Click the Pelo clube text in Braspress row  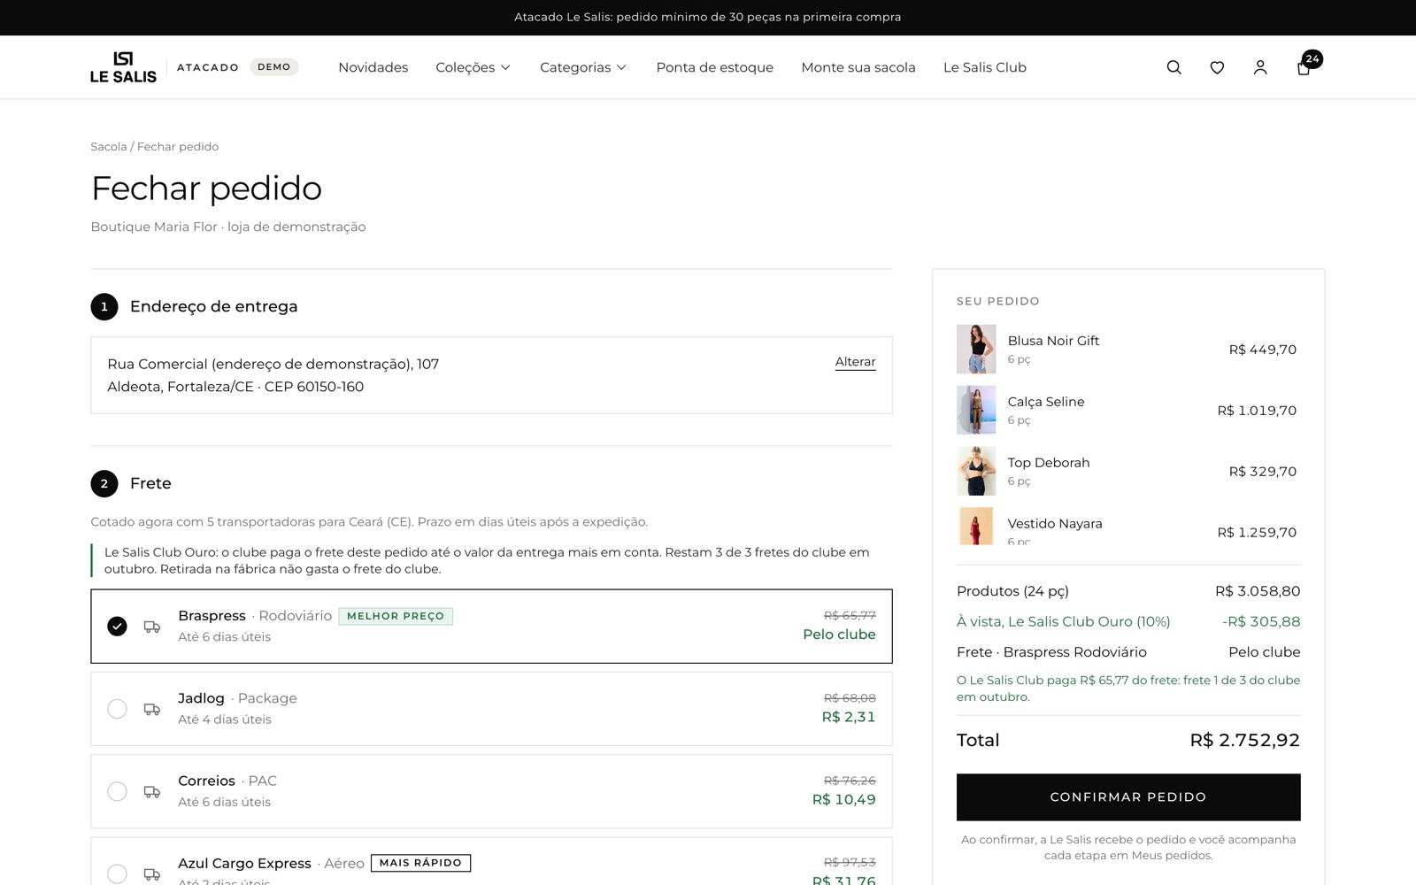click(839, 635)
